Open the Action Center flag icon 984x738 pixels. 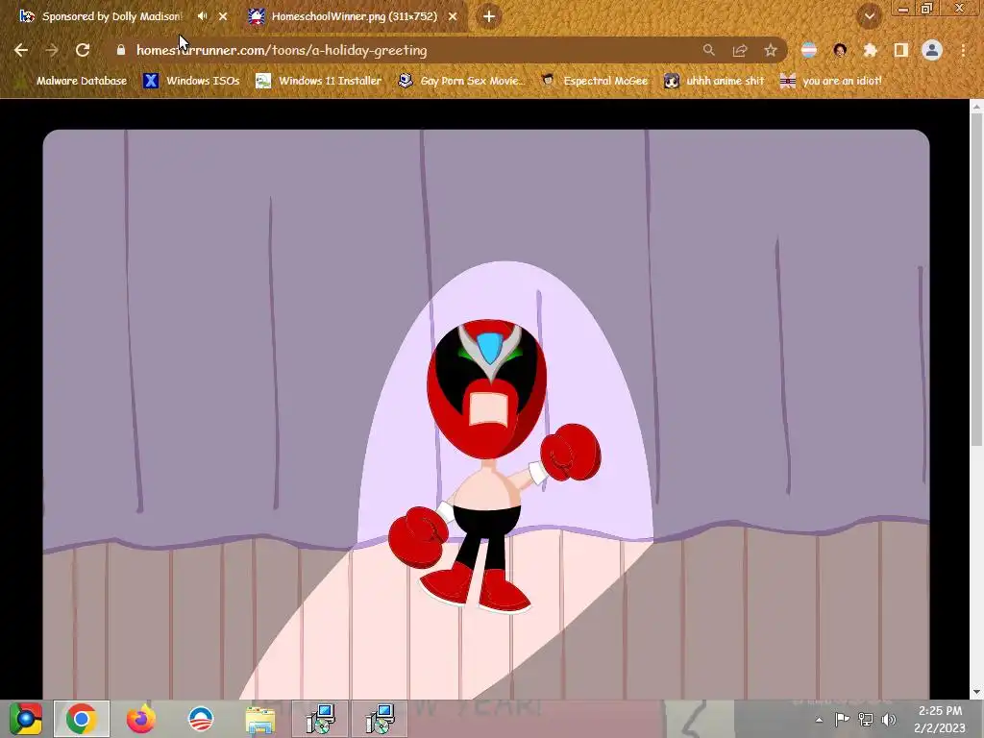pos(842,720)
